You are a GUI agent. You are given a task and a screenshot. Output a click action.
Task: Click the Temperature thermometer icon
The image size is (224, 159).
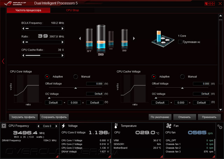click(116, 126)
